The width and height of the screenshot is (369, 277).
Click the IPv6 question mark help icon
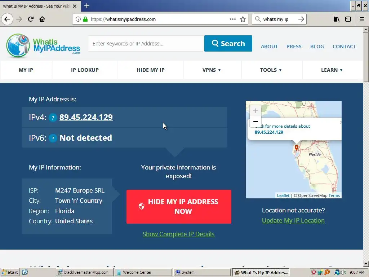(x=53, y=138)
